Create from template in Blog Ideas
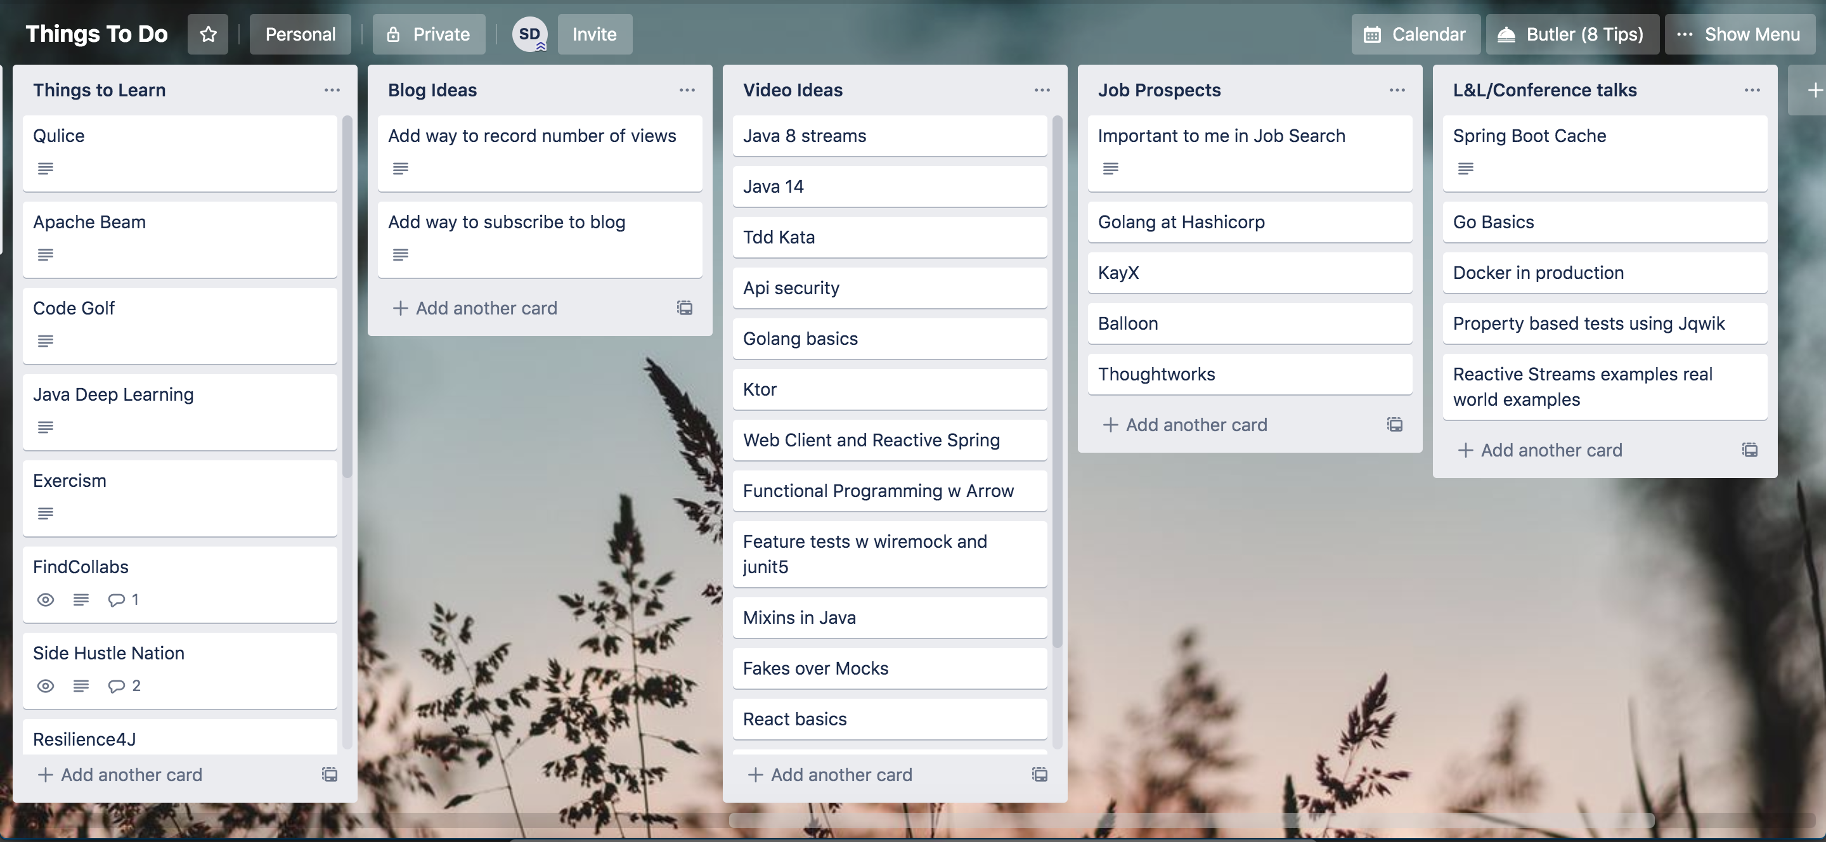 pyautogui.click(x=685, y=308)
